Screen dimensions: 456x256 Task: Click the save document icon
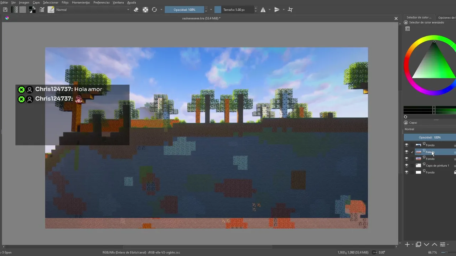click(5, 10)
